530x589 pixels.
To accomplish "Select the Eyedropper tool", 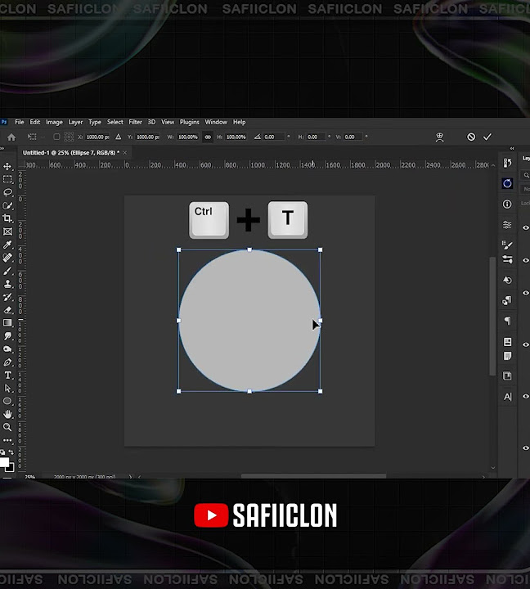I will coord(7,245).
